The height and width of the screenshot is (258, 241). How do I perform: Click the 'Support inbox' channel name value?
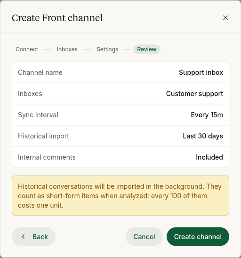tap(201, 73)
